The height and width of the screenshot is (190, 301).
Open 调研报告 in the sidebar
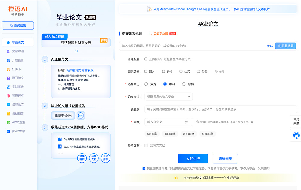[x=18, y=113]
